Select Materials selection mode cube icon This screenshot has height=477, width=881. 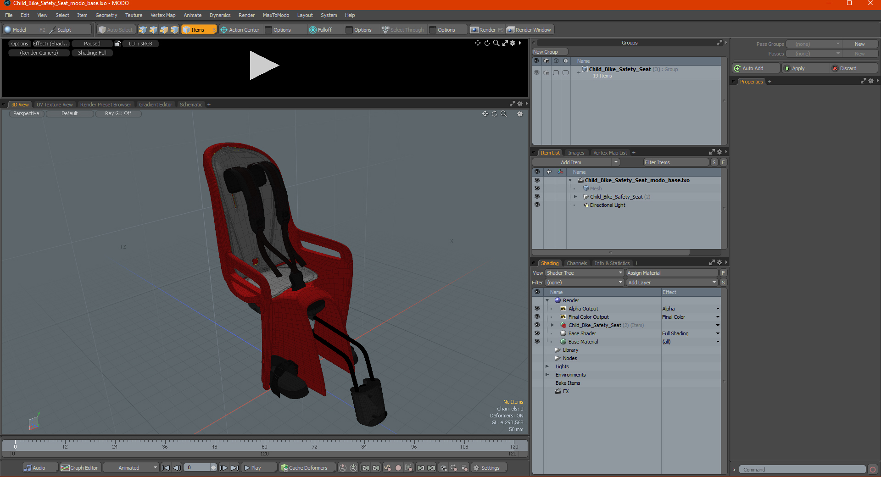174,30
